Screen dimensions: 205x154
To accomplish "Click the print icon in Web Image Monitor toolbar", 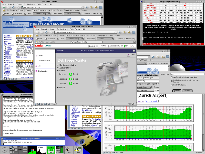I will [x=129, y=32].
